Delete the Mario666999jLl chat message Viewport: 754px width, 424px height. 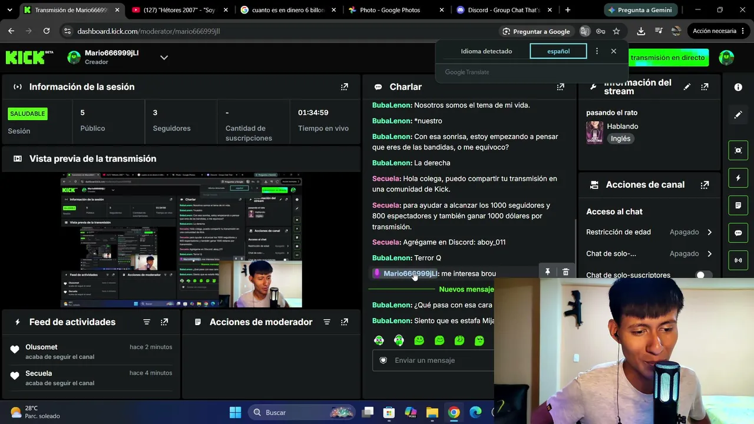(565, 271)
